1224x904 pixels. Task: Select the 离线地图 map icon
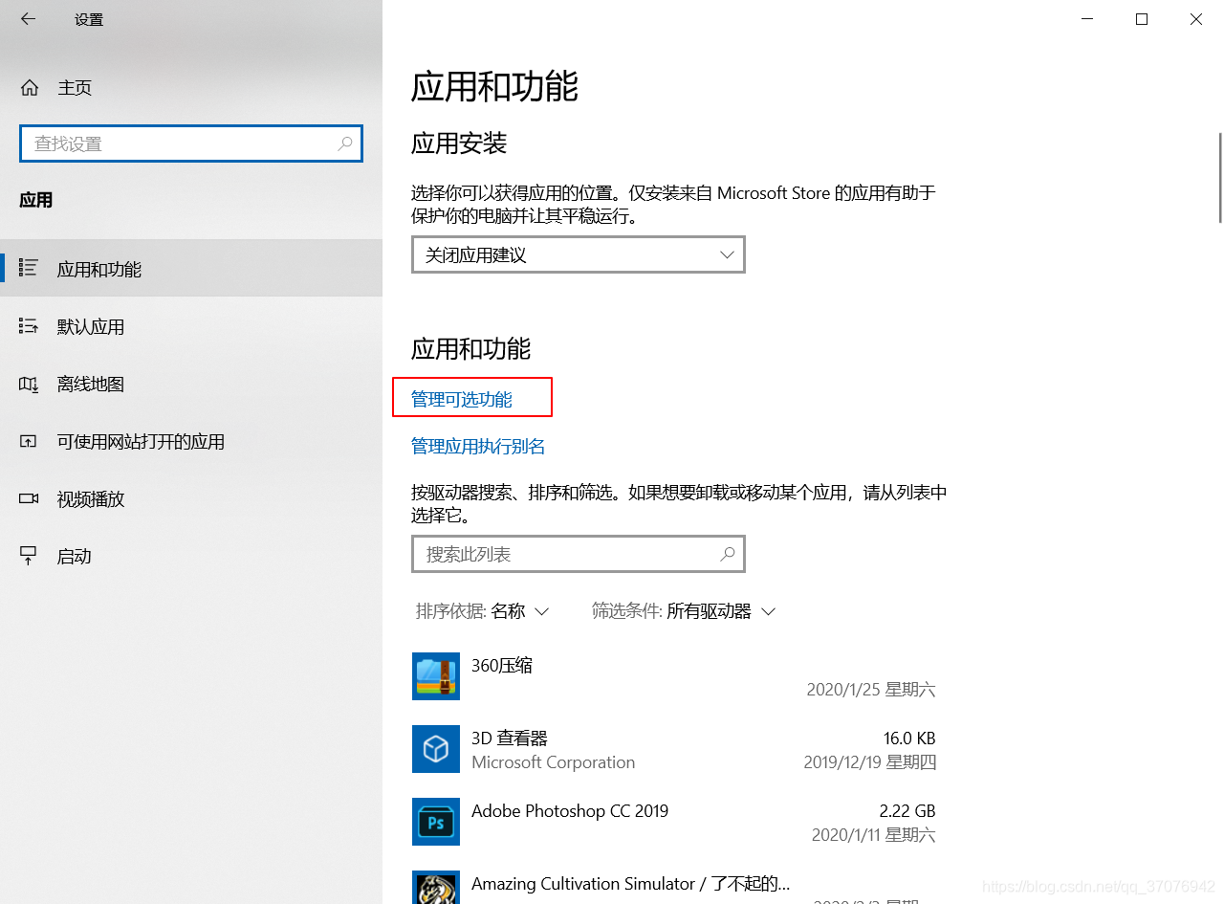(x=29, y=384)
